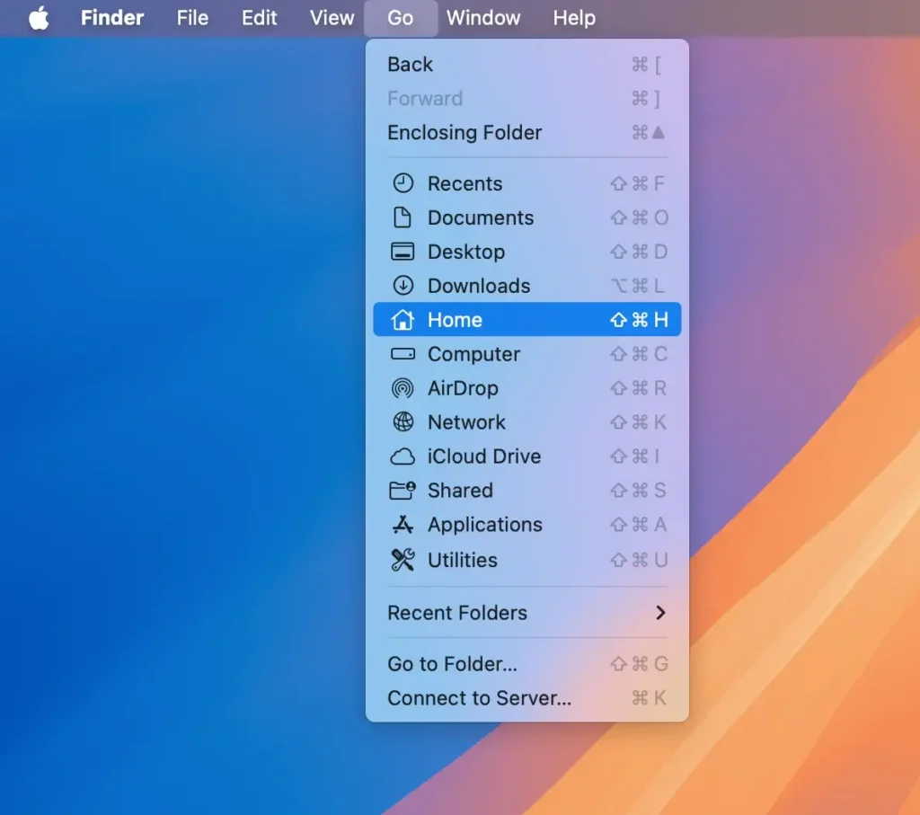
Task: Click the shortcut ⌘[ beside Back
Action: (647, 64)
